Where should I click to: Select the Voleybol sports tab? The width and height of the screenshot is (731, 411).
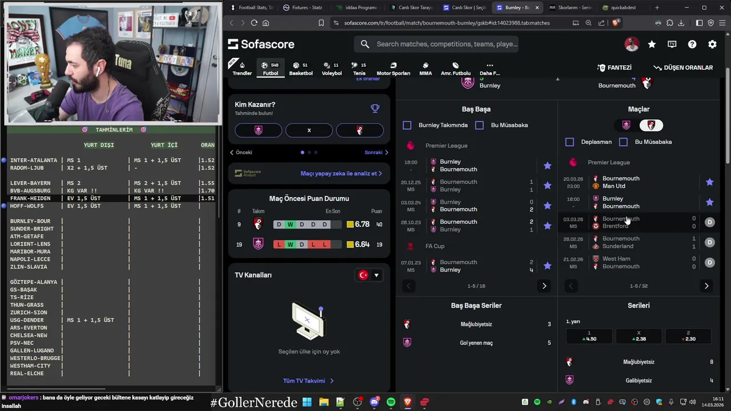coord(332,68)
